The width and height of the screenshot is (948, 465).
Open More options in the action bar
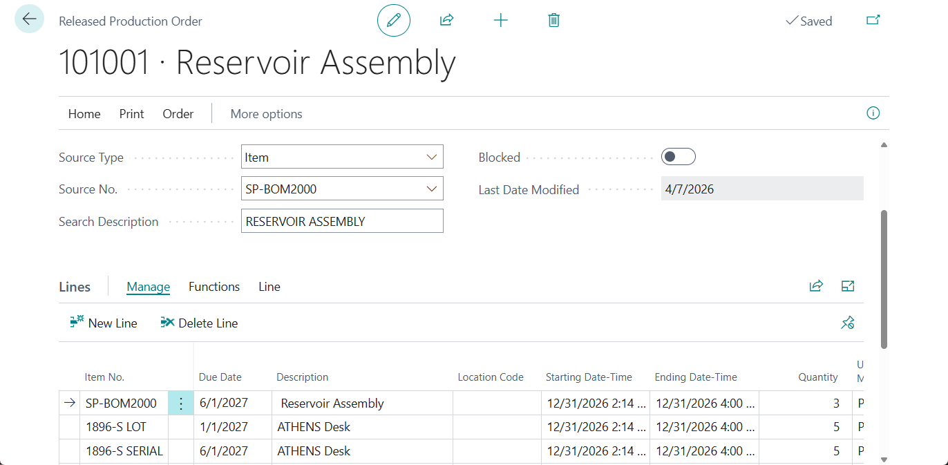[x=265, y=113]
